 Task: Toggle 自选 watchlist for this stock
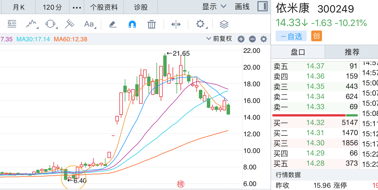[x=291, y=36]
